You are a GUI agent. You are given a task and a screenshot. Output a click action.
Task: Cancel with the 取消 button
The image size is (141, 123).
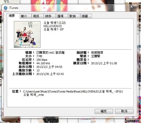click(x=124, y=111)
